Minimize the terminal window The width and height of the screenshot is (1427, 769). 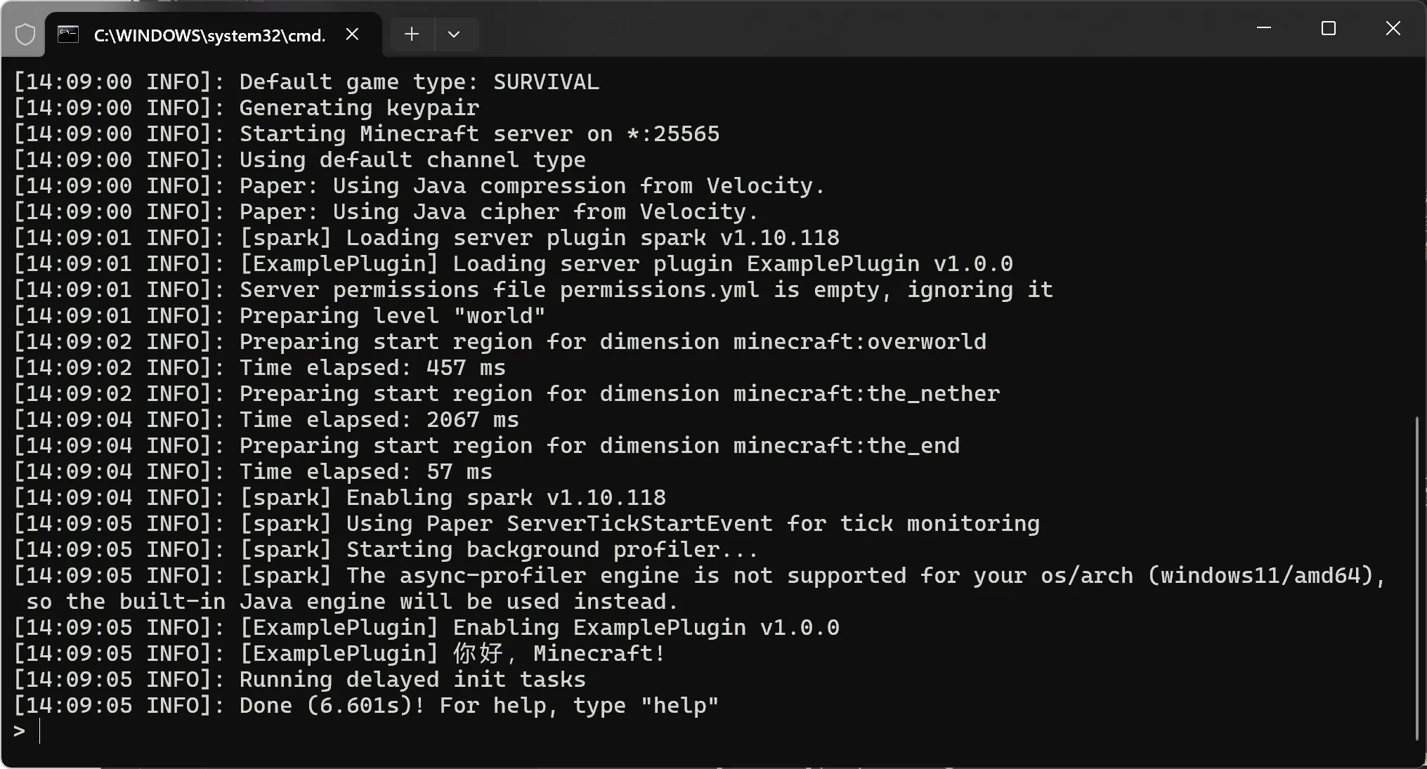point(1264,28)
